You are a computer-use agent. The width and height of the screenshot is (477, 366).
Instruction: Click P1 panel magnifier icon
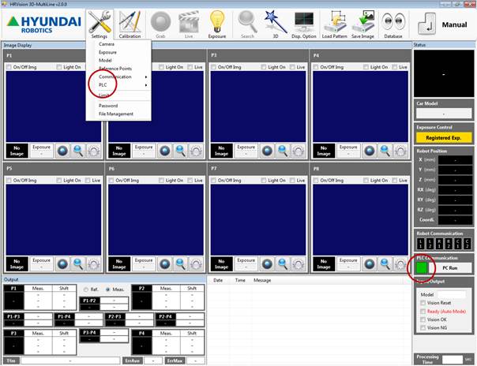coord(78,151)
